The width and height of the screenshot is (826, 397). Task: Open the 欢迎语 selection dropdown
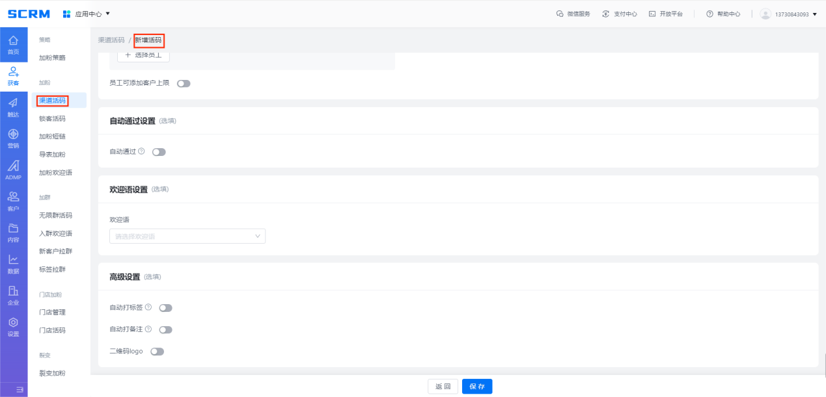click(187, 237)
